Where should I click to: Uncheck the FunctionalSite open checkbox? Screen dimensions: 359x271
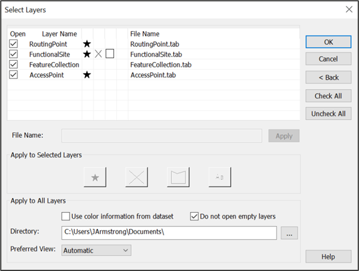[x=13, y=54]
